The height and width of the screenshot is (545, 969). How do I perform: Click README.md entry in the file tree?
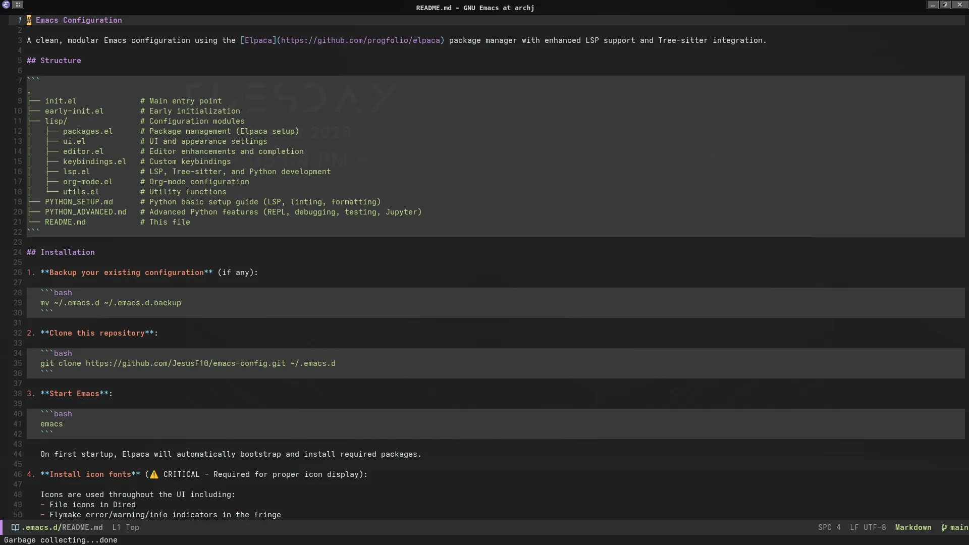tap(65, 222)
